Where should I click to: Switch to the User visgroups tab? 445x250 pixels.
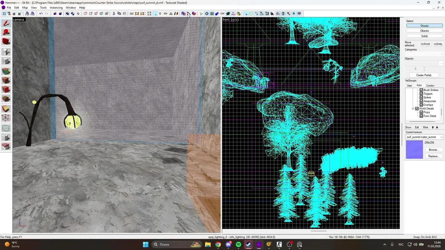pyautogui.click(x=410, y=85)
